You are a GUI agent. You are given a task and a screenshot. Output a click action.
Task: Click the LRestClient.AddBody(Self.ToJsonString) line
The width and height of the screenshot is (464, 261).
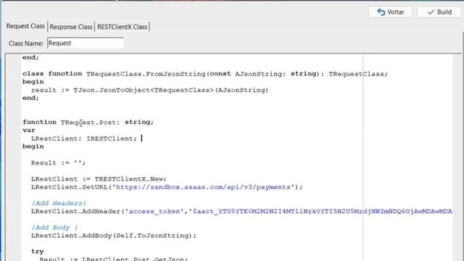tap(114, 236)
